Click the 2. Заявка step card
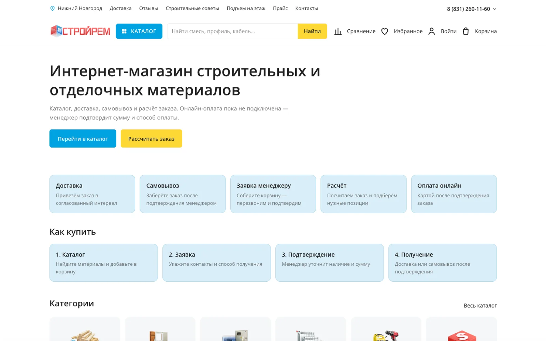This screenshot has height=341, width=546. [217, 263]
